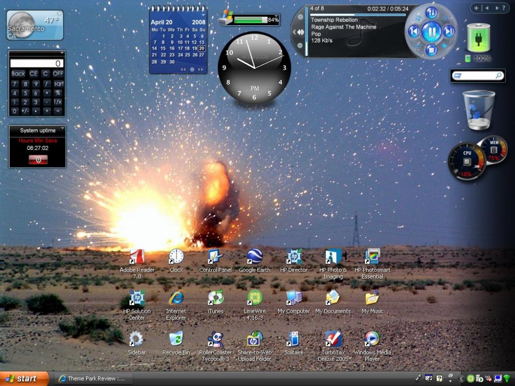Open the iTunes desktop icon
The height and width of the screenshot is (386, 515).
pos(215,298)
